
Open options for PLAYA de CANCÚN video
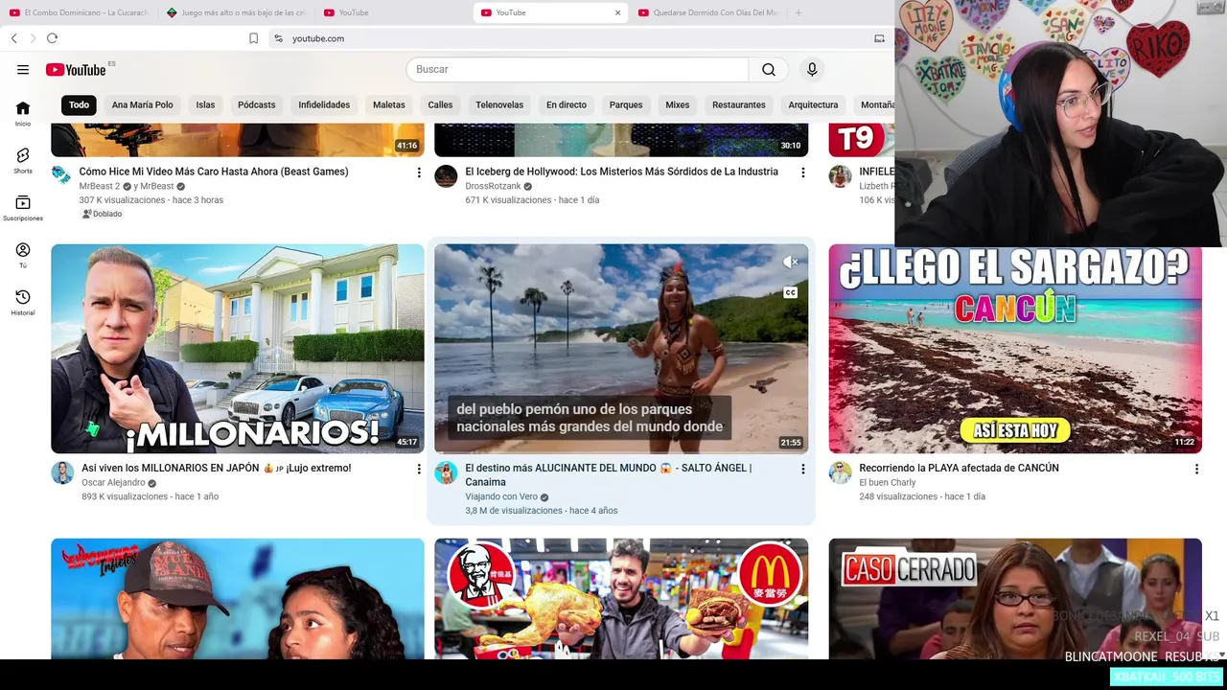tap(1196, 469)
